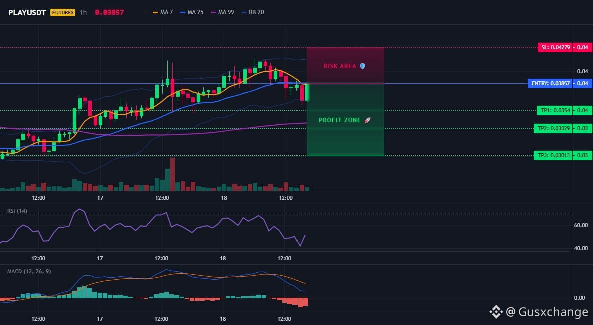Toggle the BB 20 legend item
Image resolution: width=593 pixels, height=325 pixels.
coord(252,12)
